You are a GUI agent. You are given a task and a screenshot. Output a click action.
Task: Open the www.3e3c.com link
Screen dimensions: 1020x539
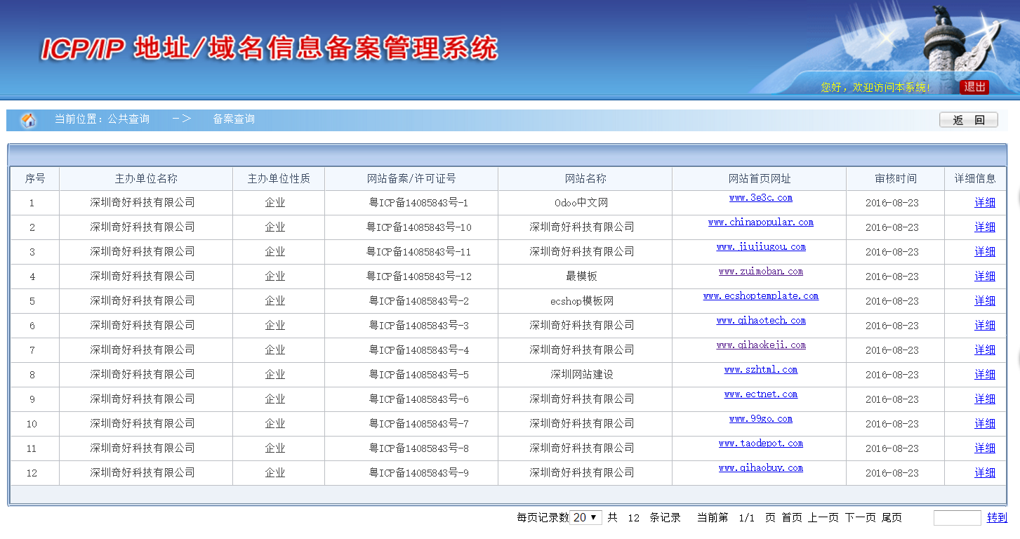coord(761,198)
